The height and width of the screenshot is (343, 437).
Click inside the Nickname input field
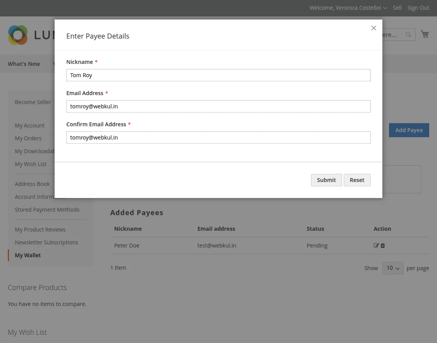[218, 75]
